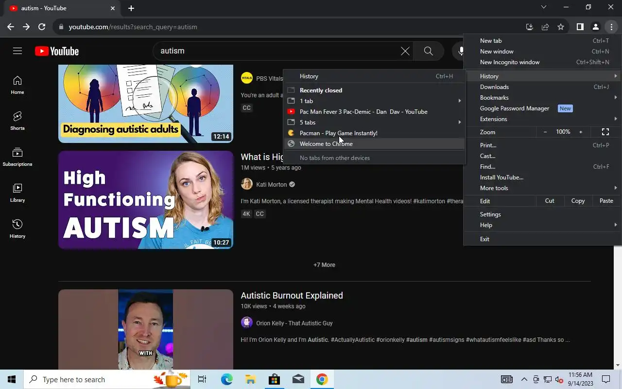Open Settings from Chrome menu
The image size is (622, 389).
click(x=542, y=214)
